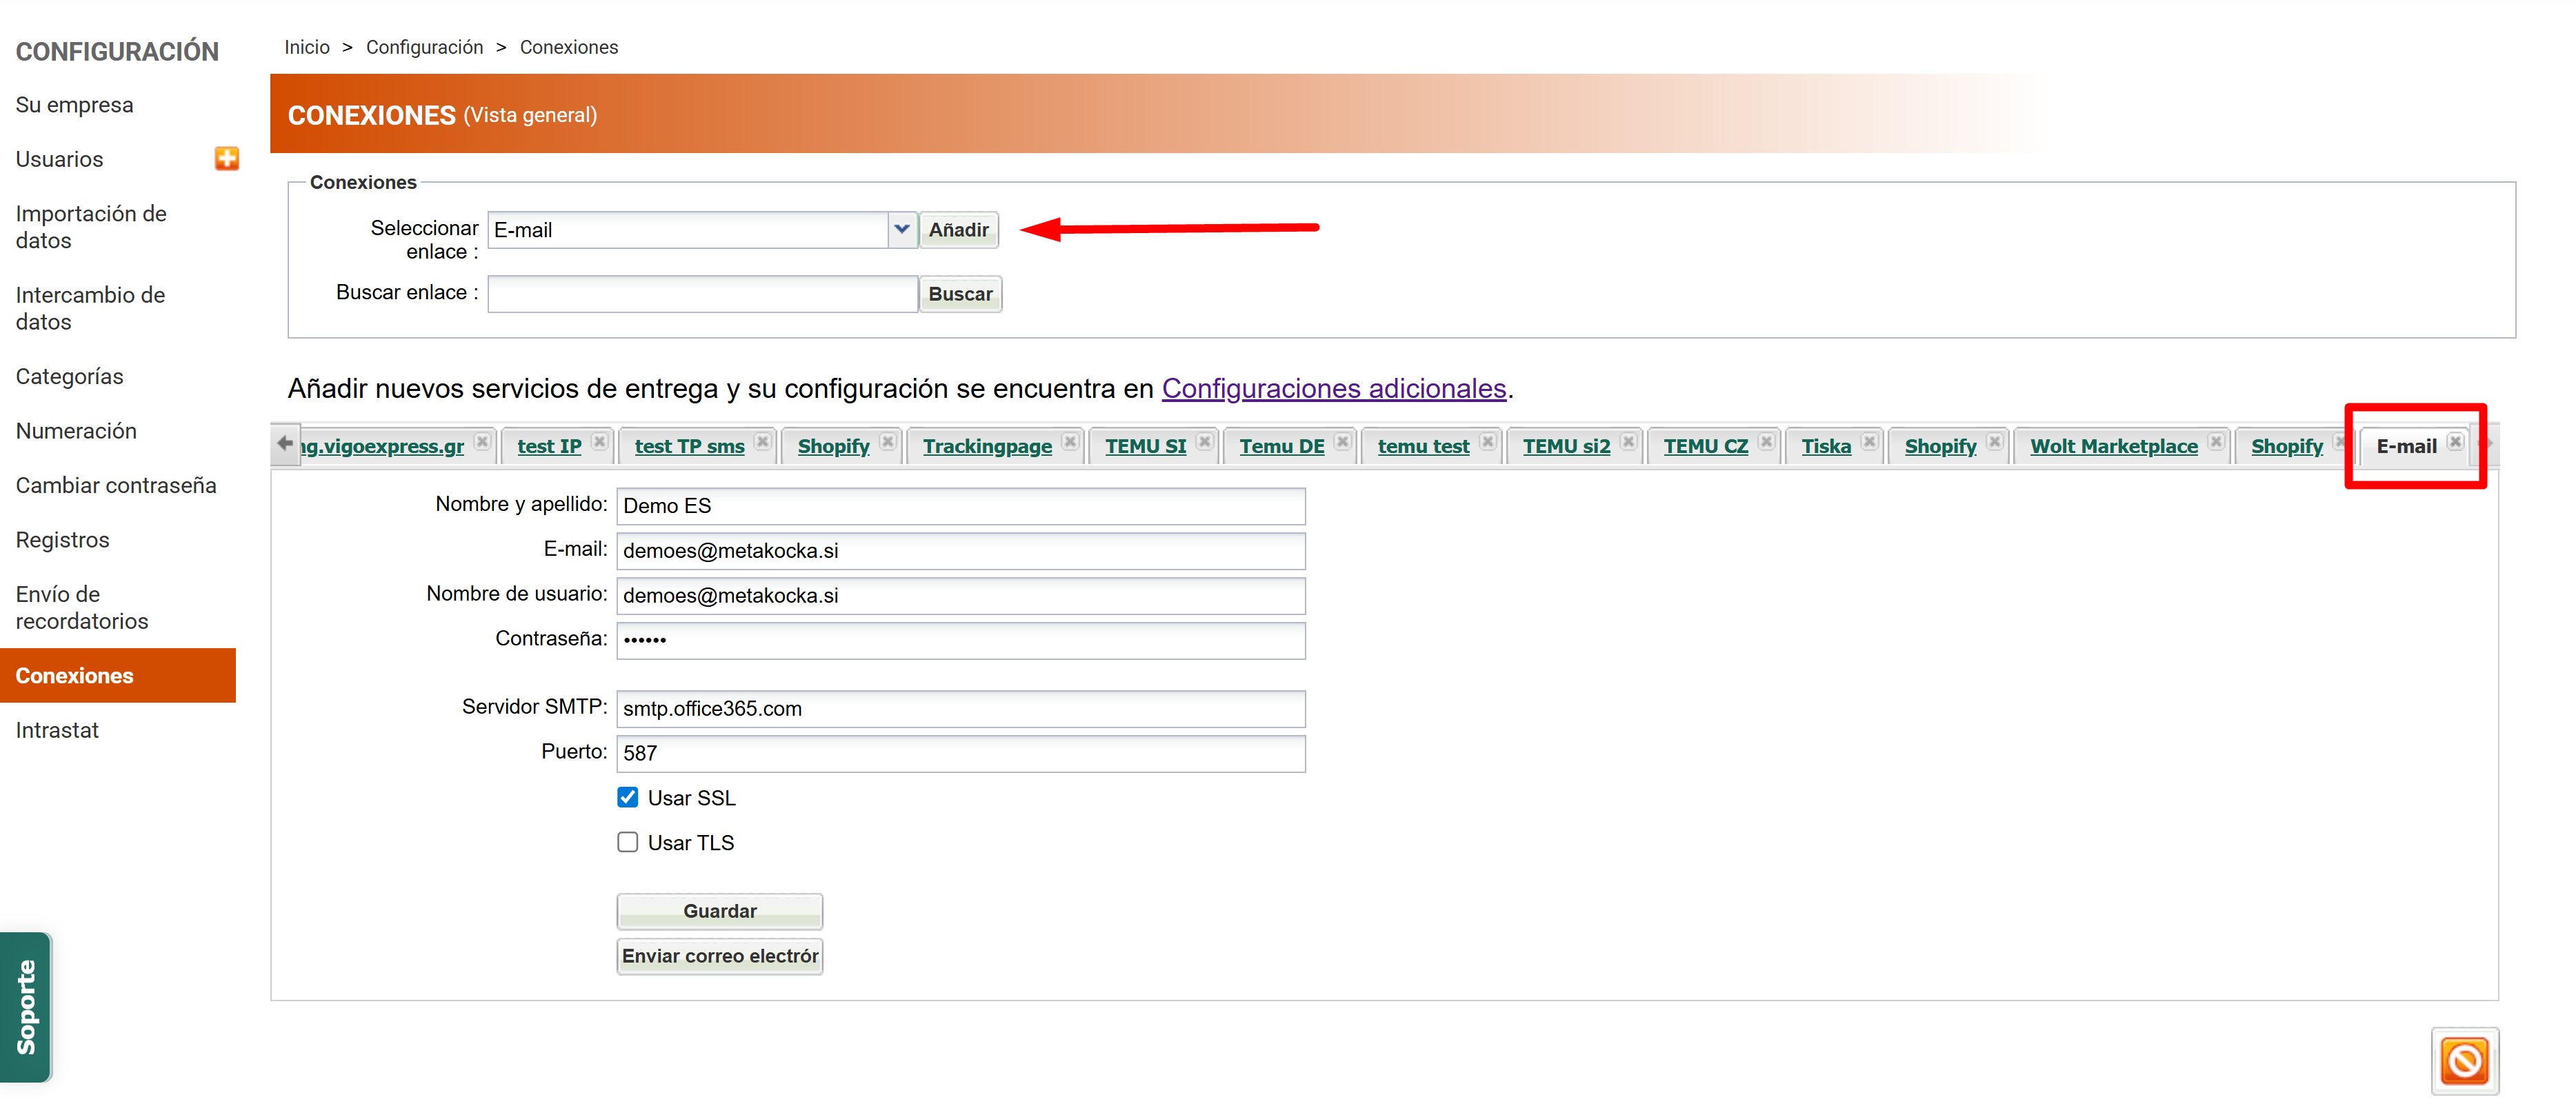Enable the Usar TLS checkbox

pyautogui.click(x=627, y=843)
